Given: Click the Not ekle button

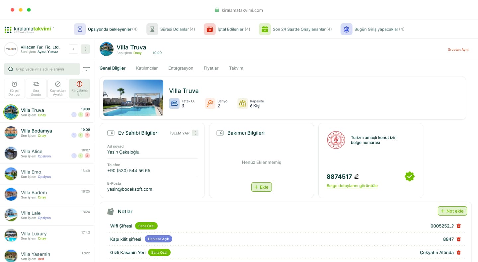Looking at the screenshot, I should point(452,211).
